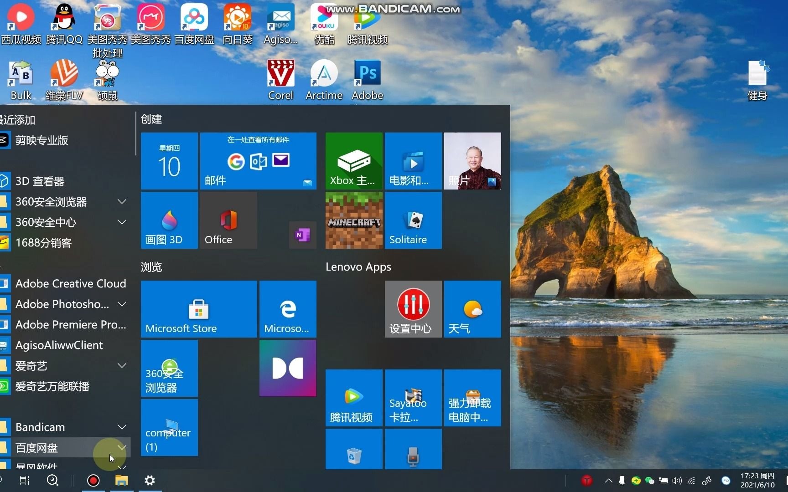Open the 天气 weather tile
This screenshot has height=492, width=788.
[472, 309]
